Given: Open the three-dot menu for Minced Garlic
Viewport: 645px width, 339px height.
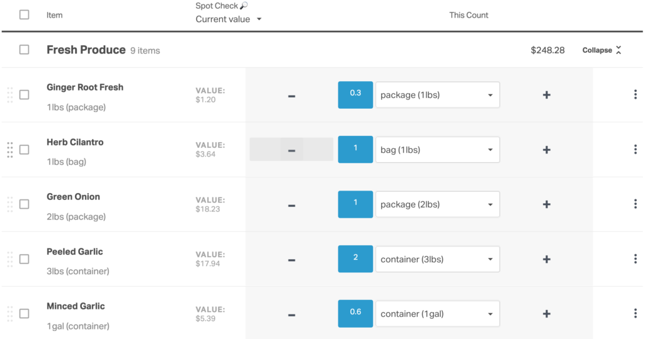Looking at the screenshot, I should [x=635, y=314].
